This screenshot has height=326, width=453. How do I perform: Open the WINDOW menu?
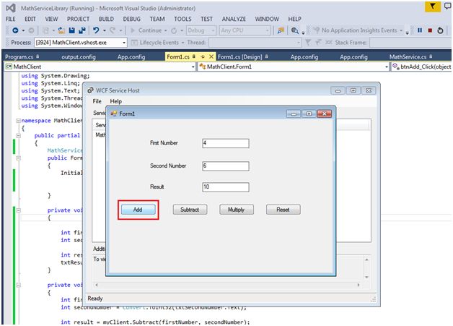267,19
